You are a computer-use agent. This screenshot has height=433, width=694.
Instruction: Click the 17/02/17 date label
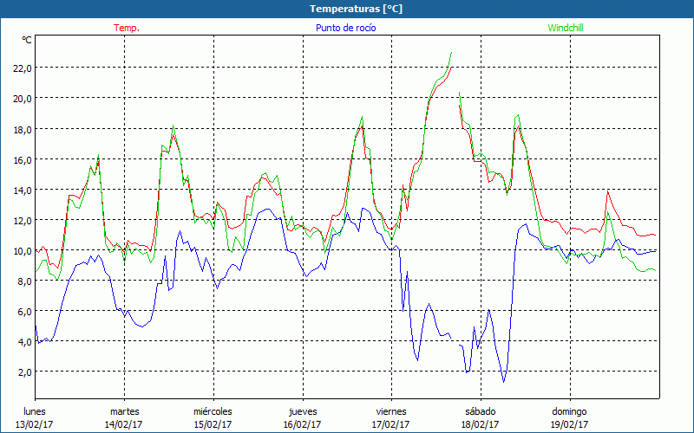pyautogui.click(x=391, y=424)
